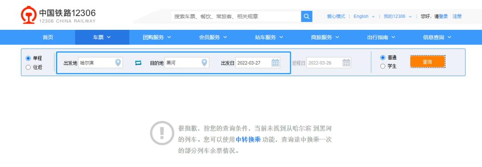Viewport: 482px width, 167px height.
Task: Expand the 信息查询 menu
Action: tap(437, 37)
